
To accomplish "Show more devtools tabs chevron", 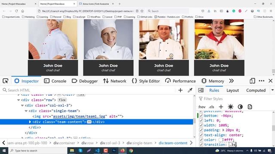I will [232, 81].
